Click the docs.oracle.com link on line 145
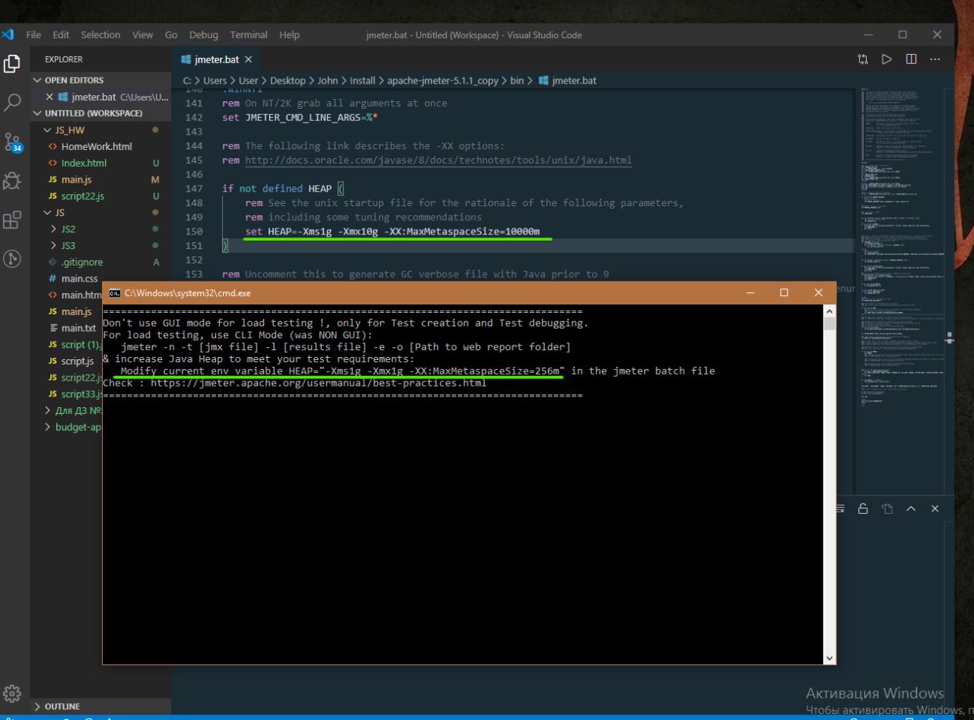The image size is (974, 720). point(438,160)
